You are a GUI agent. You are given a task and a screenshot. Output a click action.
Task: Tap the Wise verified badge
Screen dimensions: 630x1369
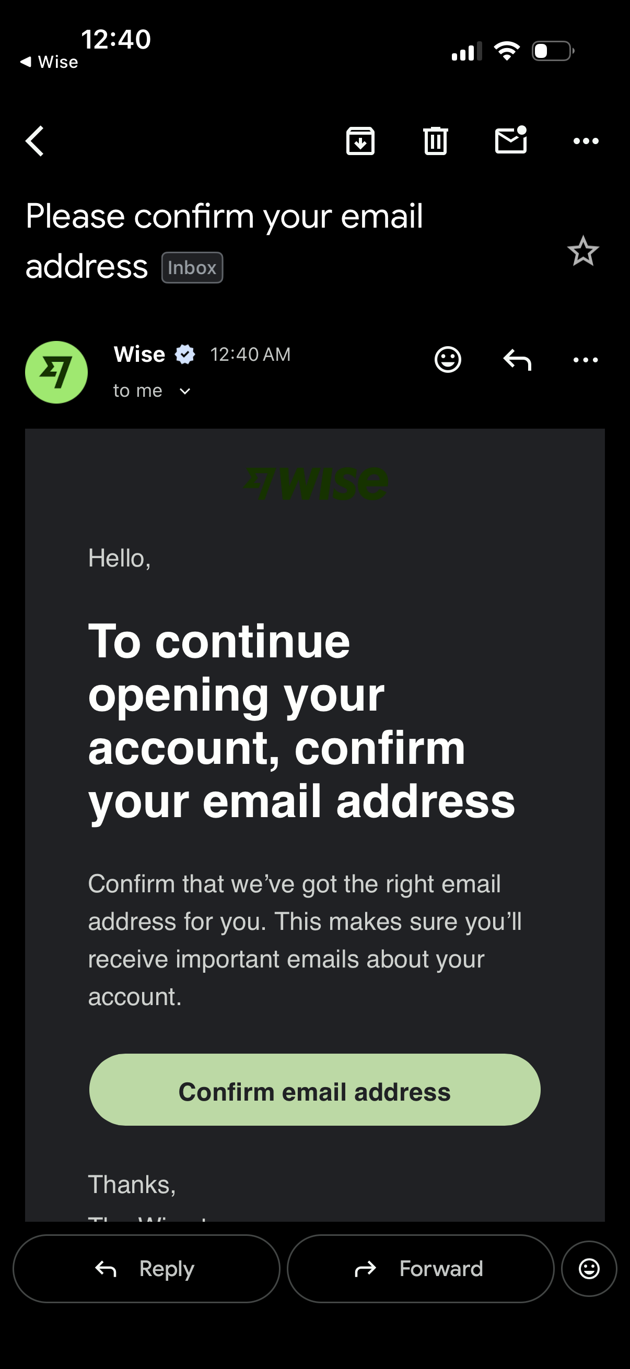pyautogui.click(x=185, y=355)
